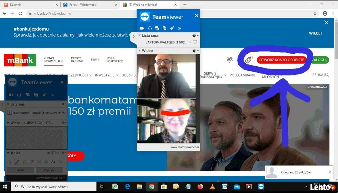
Task: Collapse Lista sesji section in front TeamViewer panel
Action: coord(139,35)
